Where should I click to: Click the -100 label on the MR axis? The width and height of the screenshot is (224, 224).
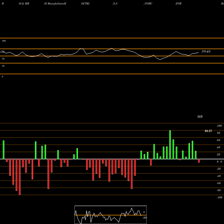click(x=220, y=198)
